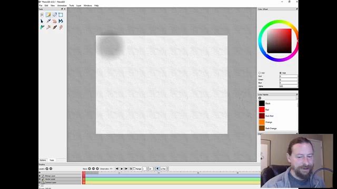The image size is (337, 189).
Task: Duplicate the current keyframe
Action: [97, 169]
